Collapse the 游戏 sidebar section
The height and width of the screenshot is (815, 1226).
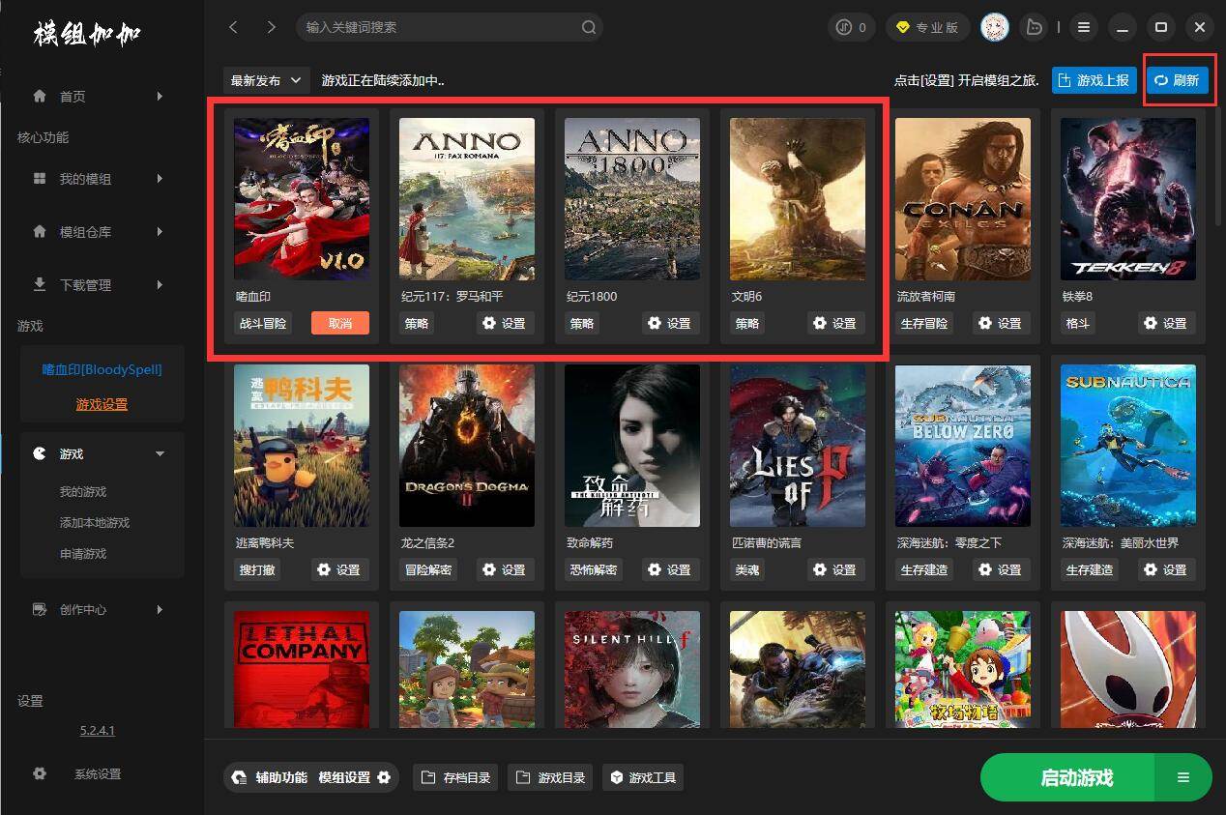tap(160, 453)
